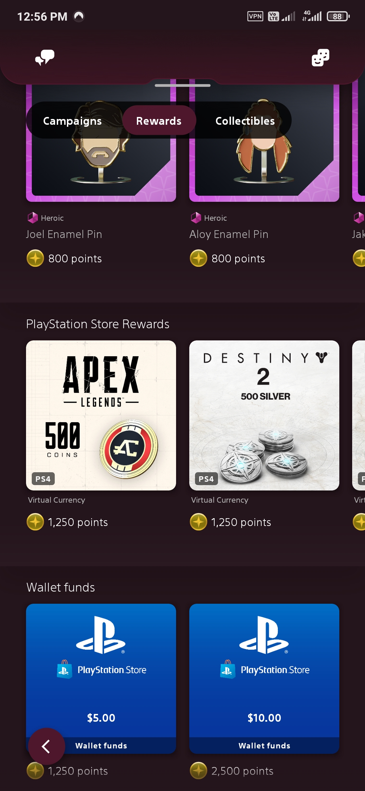Tap the gold coin beside 2,500 points

pos(198,771)
